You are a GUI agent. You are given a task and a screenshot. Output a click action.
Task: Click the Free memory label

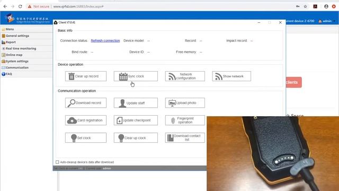[186, 52]
